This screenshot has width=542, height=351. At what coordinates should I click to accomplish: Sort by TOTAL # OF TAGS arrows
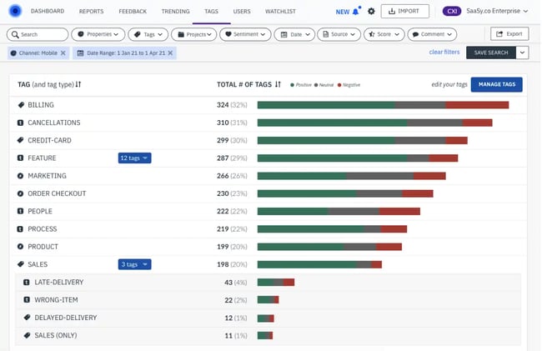coord(279,84)
